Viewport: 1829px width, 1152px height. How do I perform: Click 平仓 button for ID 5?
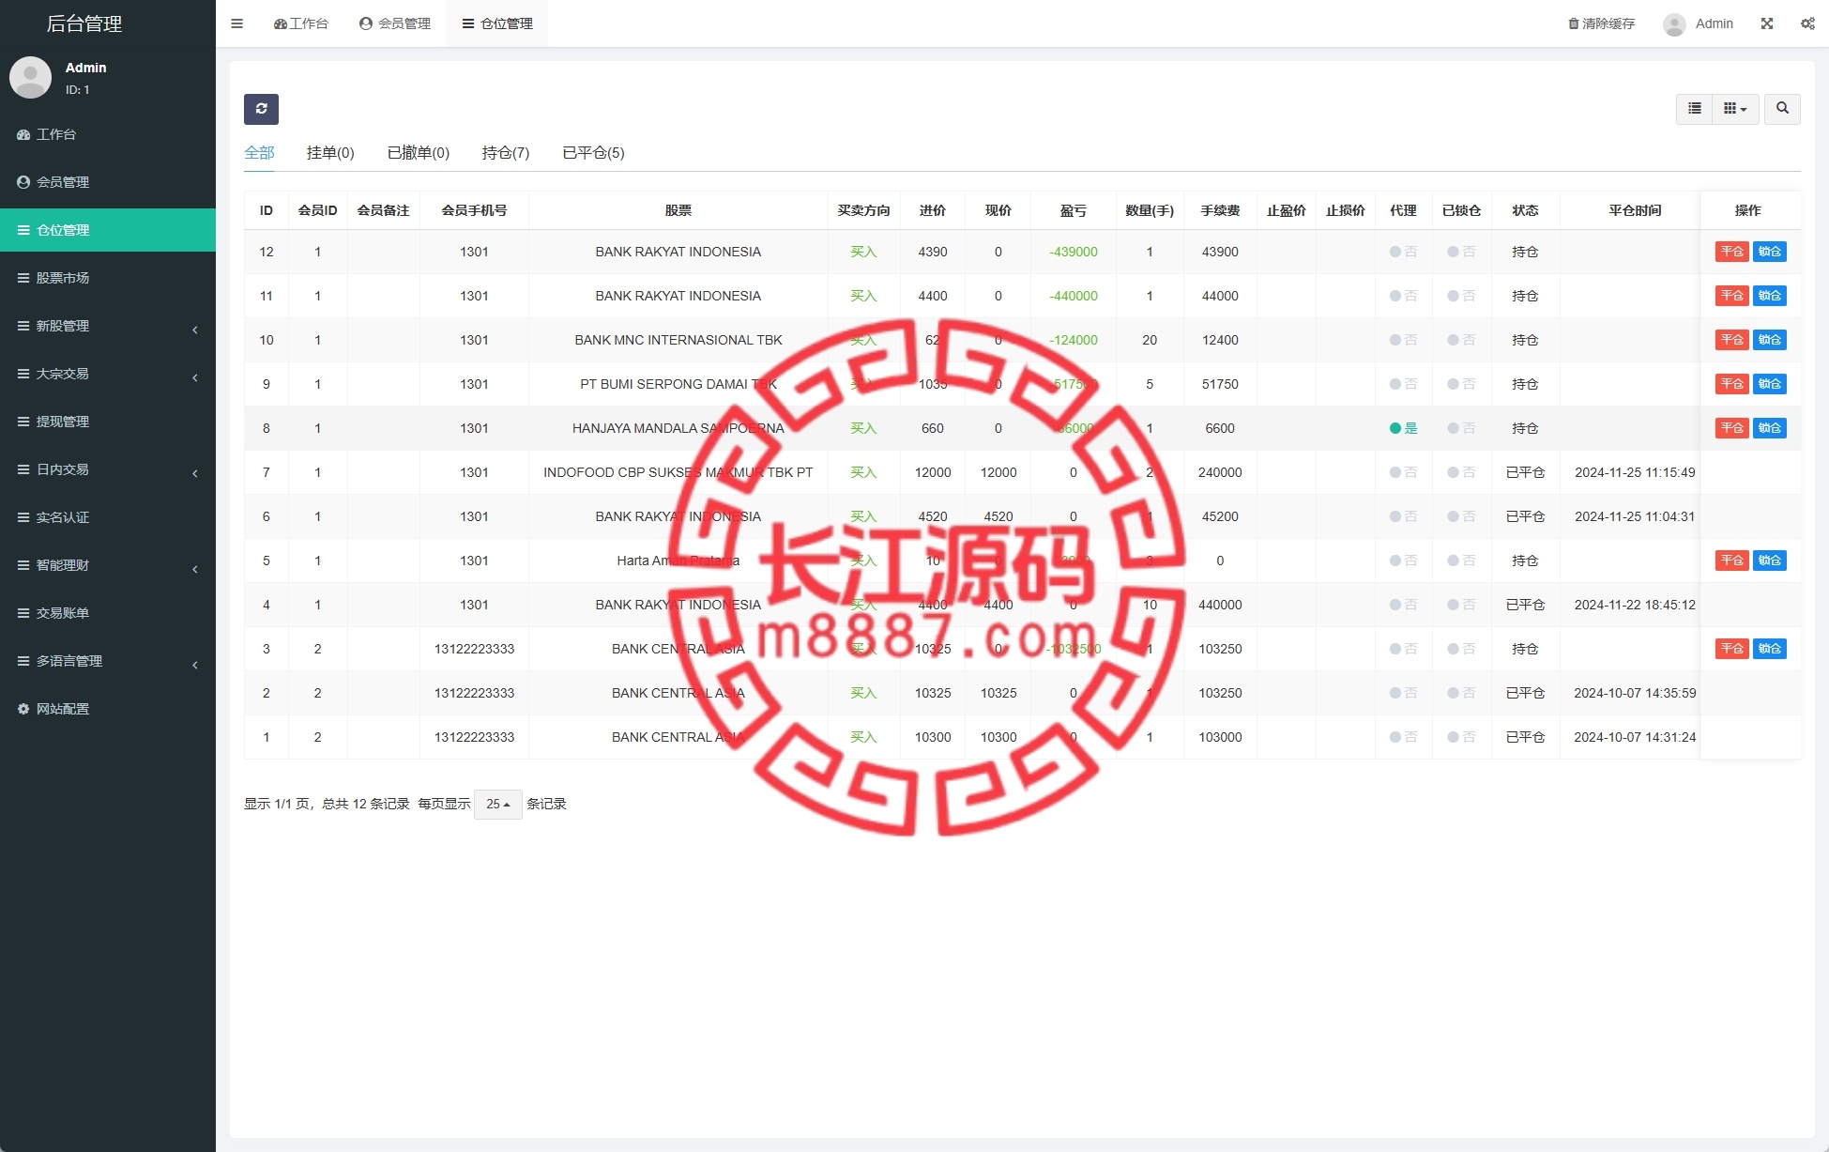click(1731, 561)
